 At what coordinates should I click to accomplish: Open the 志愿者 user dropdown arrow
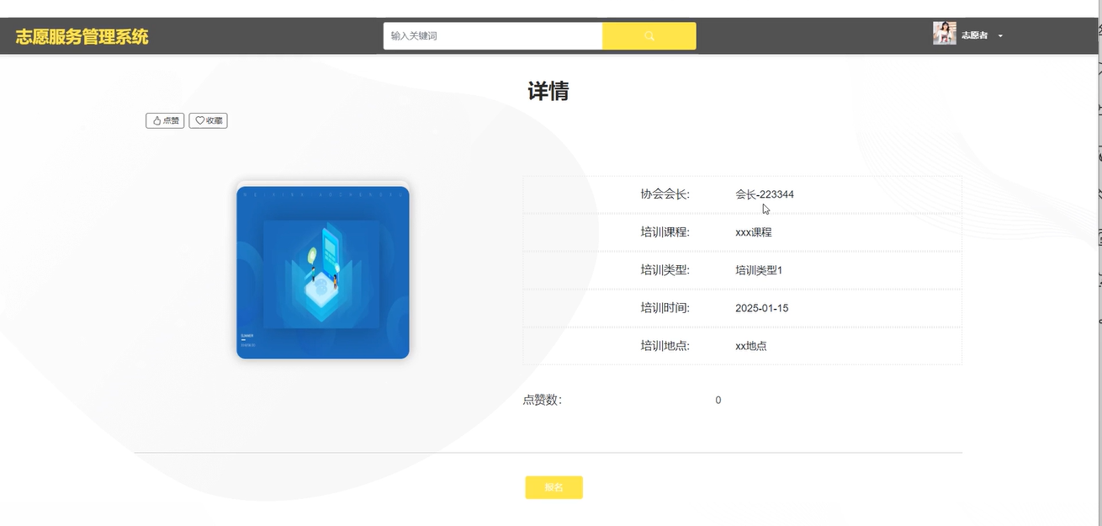[x=1000, y=36]
